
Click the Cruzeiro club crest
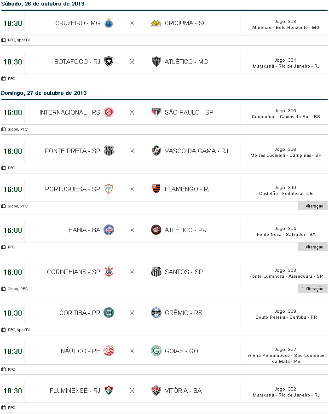(x=109, y=23)
